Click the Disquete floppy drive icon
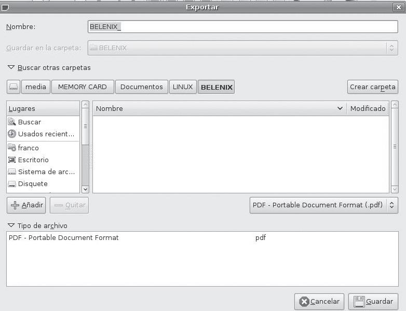 click(12, 184)
